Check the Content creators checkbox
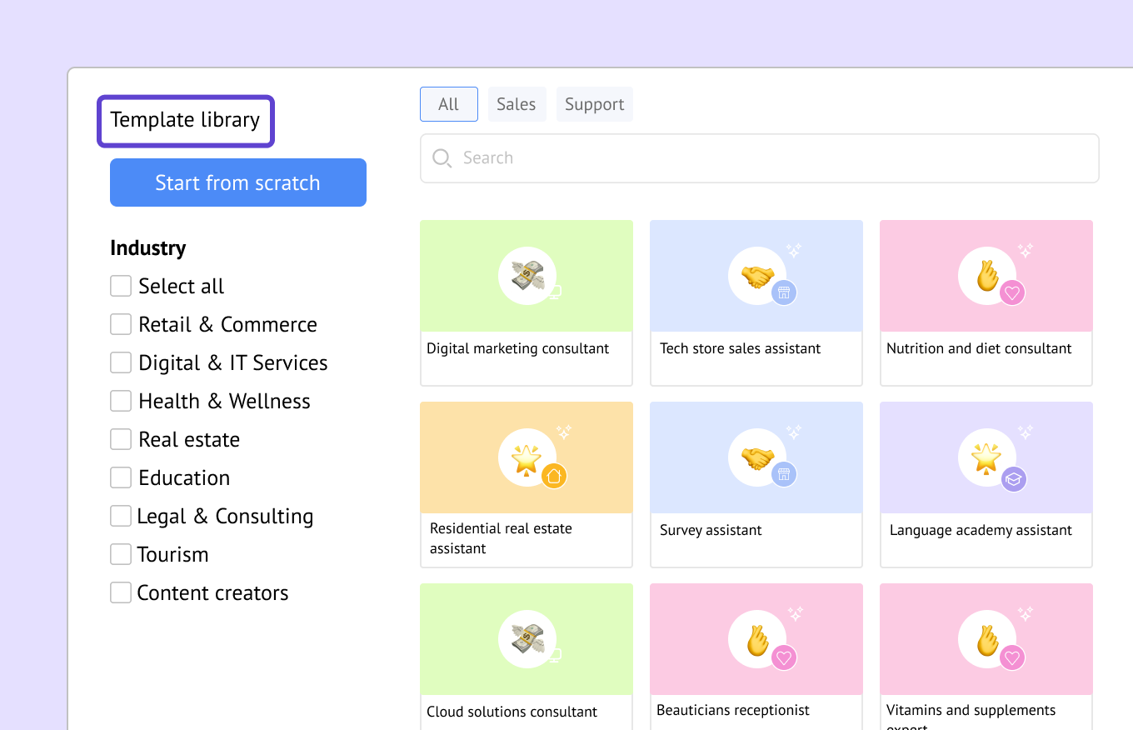 point(121,592)
